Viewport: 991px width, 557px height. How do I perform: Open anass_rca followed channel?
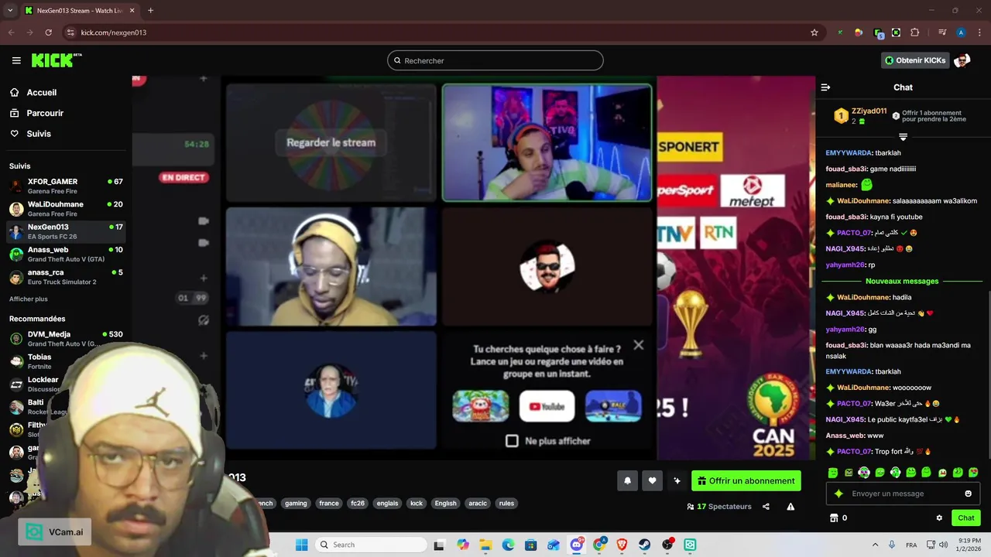click(x=66, y=277)
